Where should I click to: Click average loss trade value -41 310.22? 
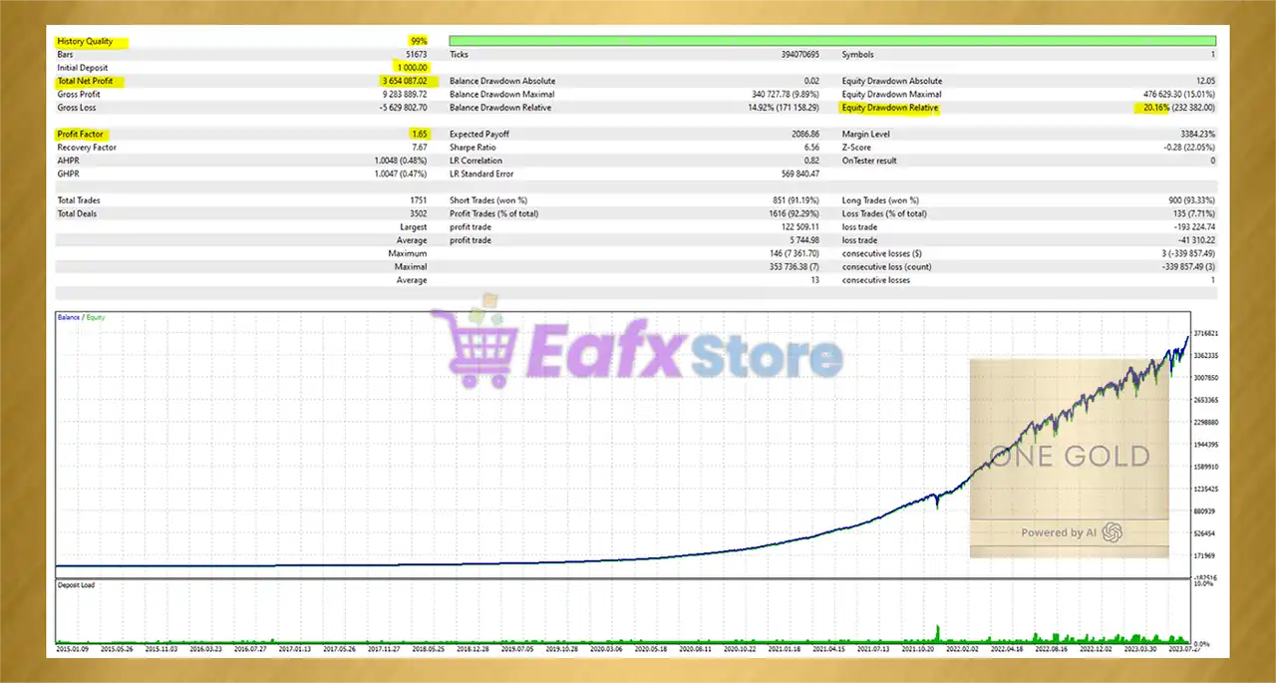[x=1195, y=240]
